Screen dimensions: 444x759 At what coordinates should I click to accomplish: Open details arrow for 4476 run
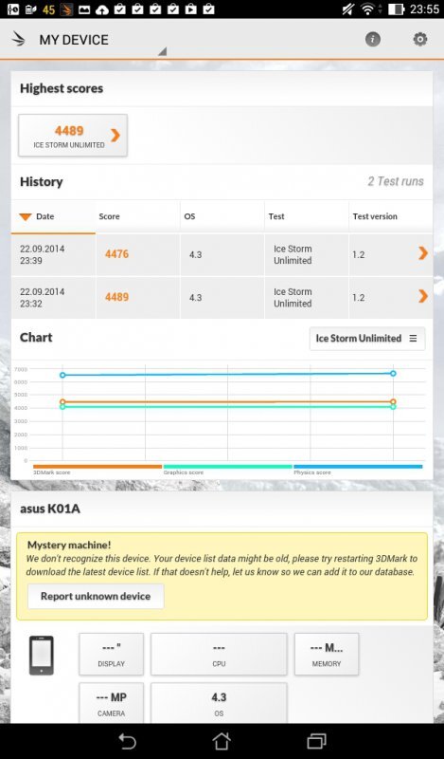point(423,252)
